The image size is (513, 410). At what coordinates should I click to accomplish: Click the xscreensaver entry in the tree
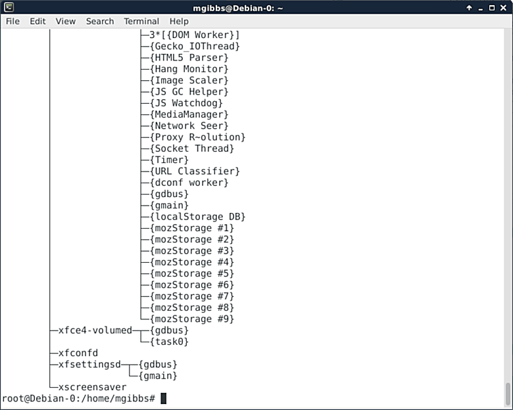92,387
